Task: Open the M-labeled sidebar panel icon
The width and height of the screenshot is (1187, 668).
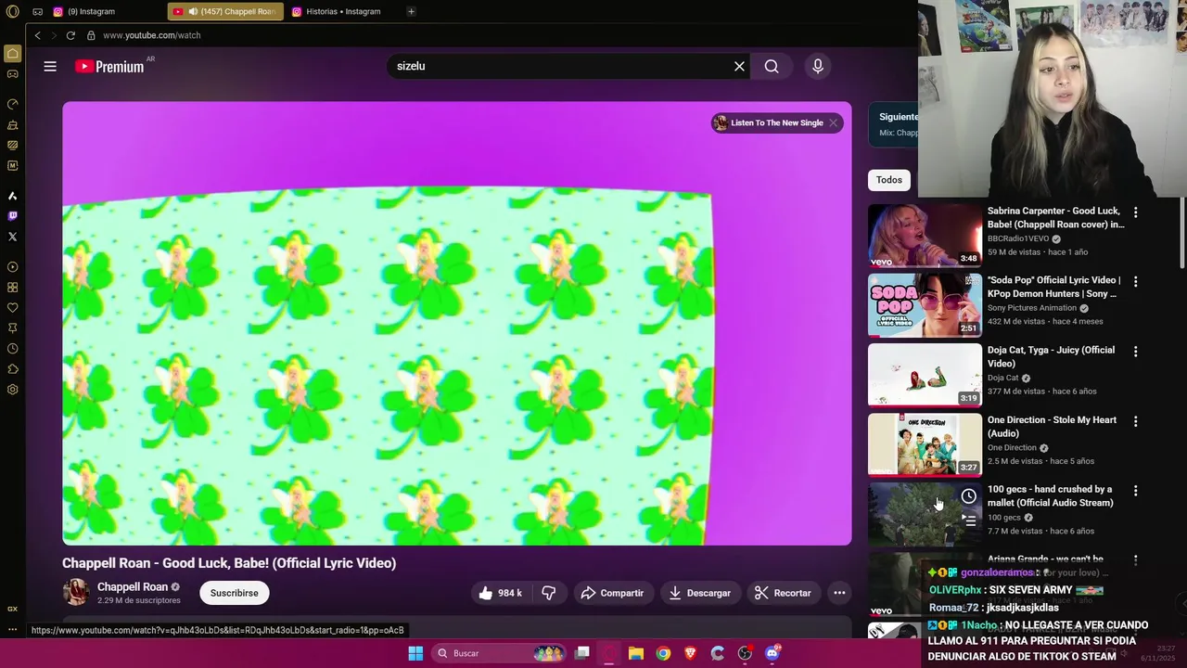Action: (x=12, y=165)
